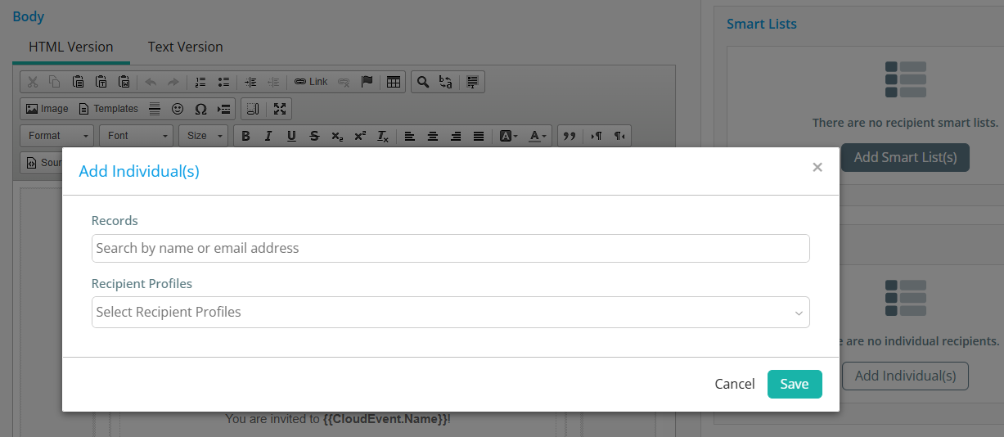The image size is (1004, 437).
Task: Select the HTML Version tab
Action: (x=71, y=47)
